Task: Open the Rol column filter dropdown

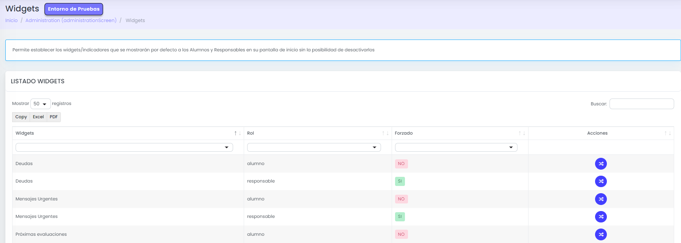Action: click(x=314, y=147)
